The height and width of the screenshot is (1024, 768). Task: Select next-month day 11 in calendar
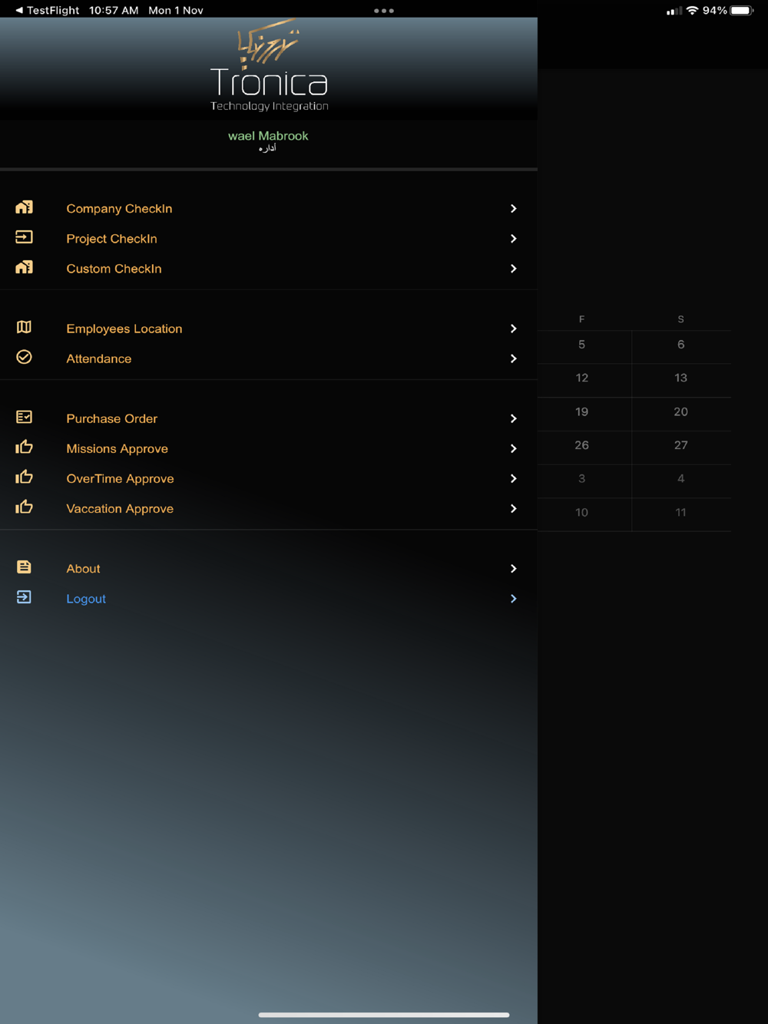click(x=681, y=512)
